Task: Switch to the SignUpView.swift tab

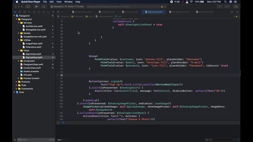Action: click(x=154, y=12)
